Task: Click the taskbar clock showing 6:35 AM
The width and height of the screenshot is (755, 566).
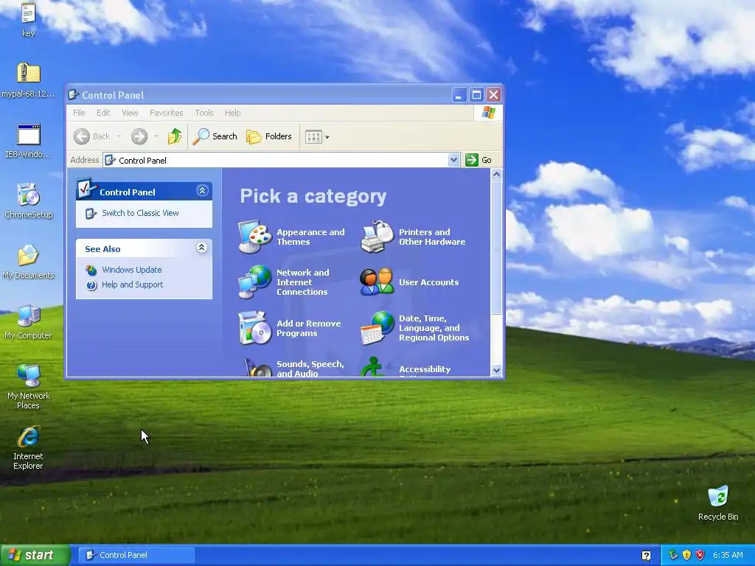Action: (x=728, y=556)
